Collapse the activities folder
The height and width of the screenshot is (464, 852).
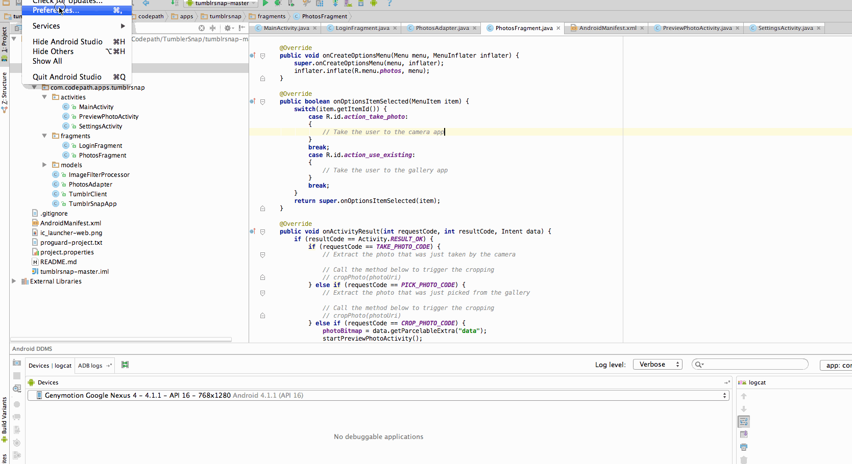(x=44, y=97)
